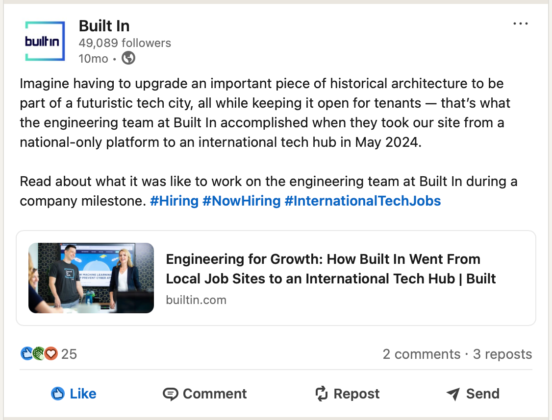Open the Built In company logo

tap(45, 41)
